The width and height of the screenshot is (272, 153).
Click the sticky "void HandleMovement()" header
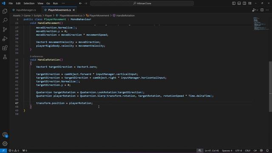click(x=46, y=23)
